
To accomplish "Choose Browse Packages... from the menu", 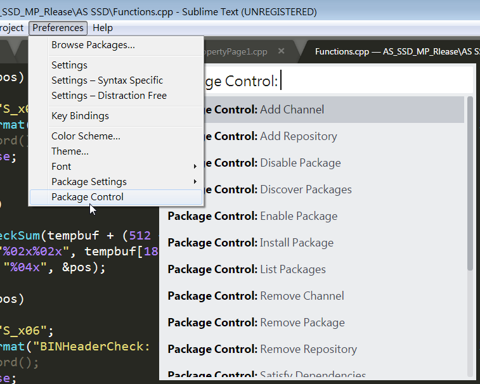I will point(93,45).
